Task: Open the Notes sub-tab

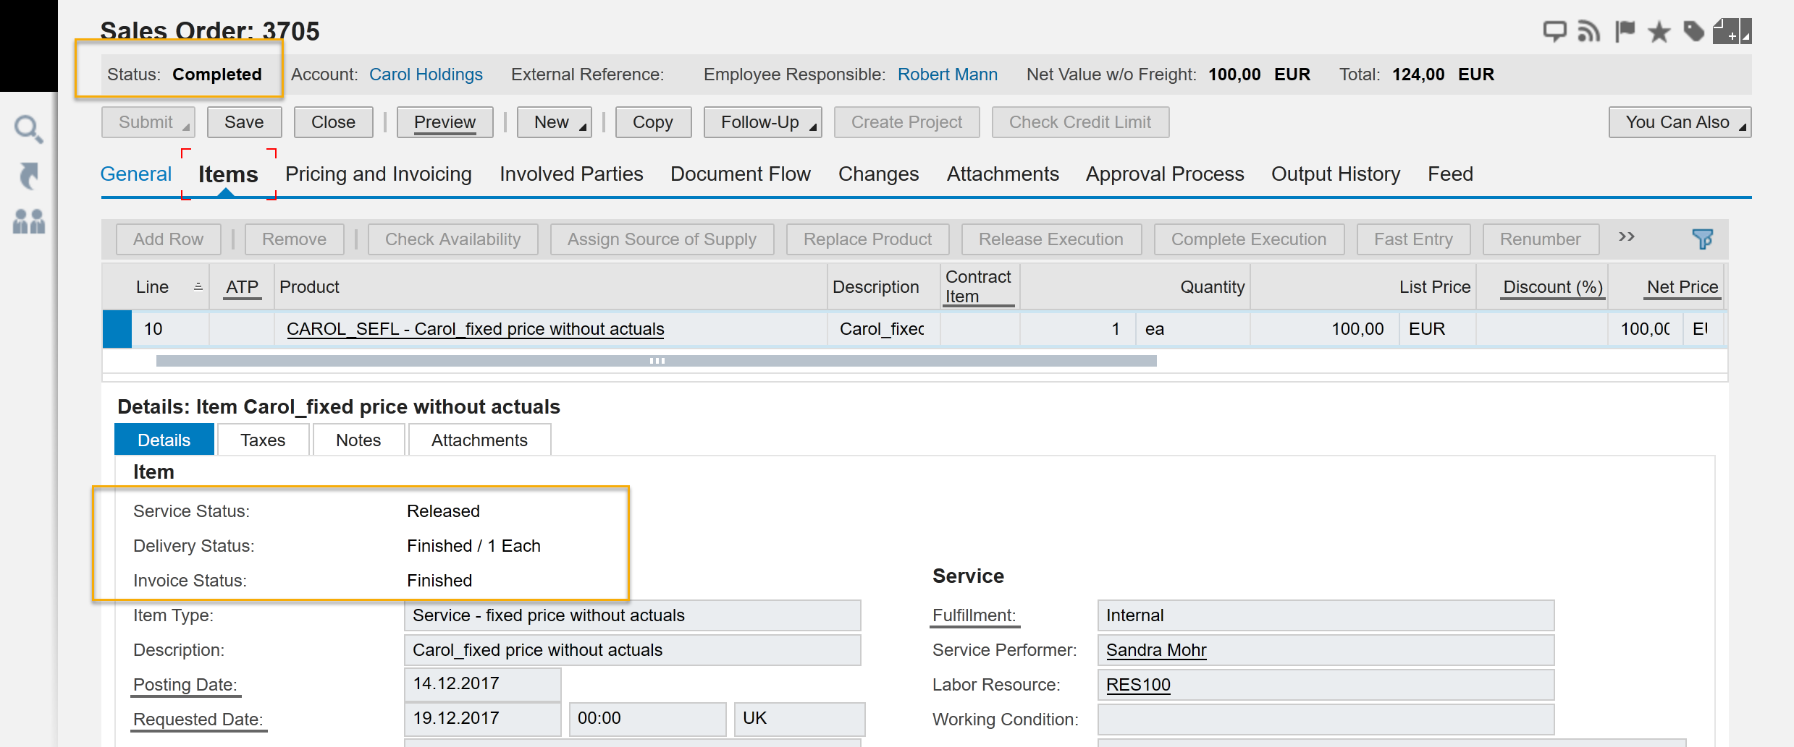Action: point(358,440)
